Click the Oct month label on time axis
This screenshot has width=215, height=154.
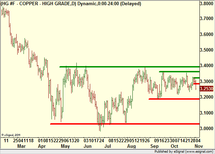click(x=175, y=146)
